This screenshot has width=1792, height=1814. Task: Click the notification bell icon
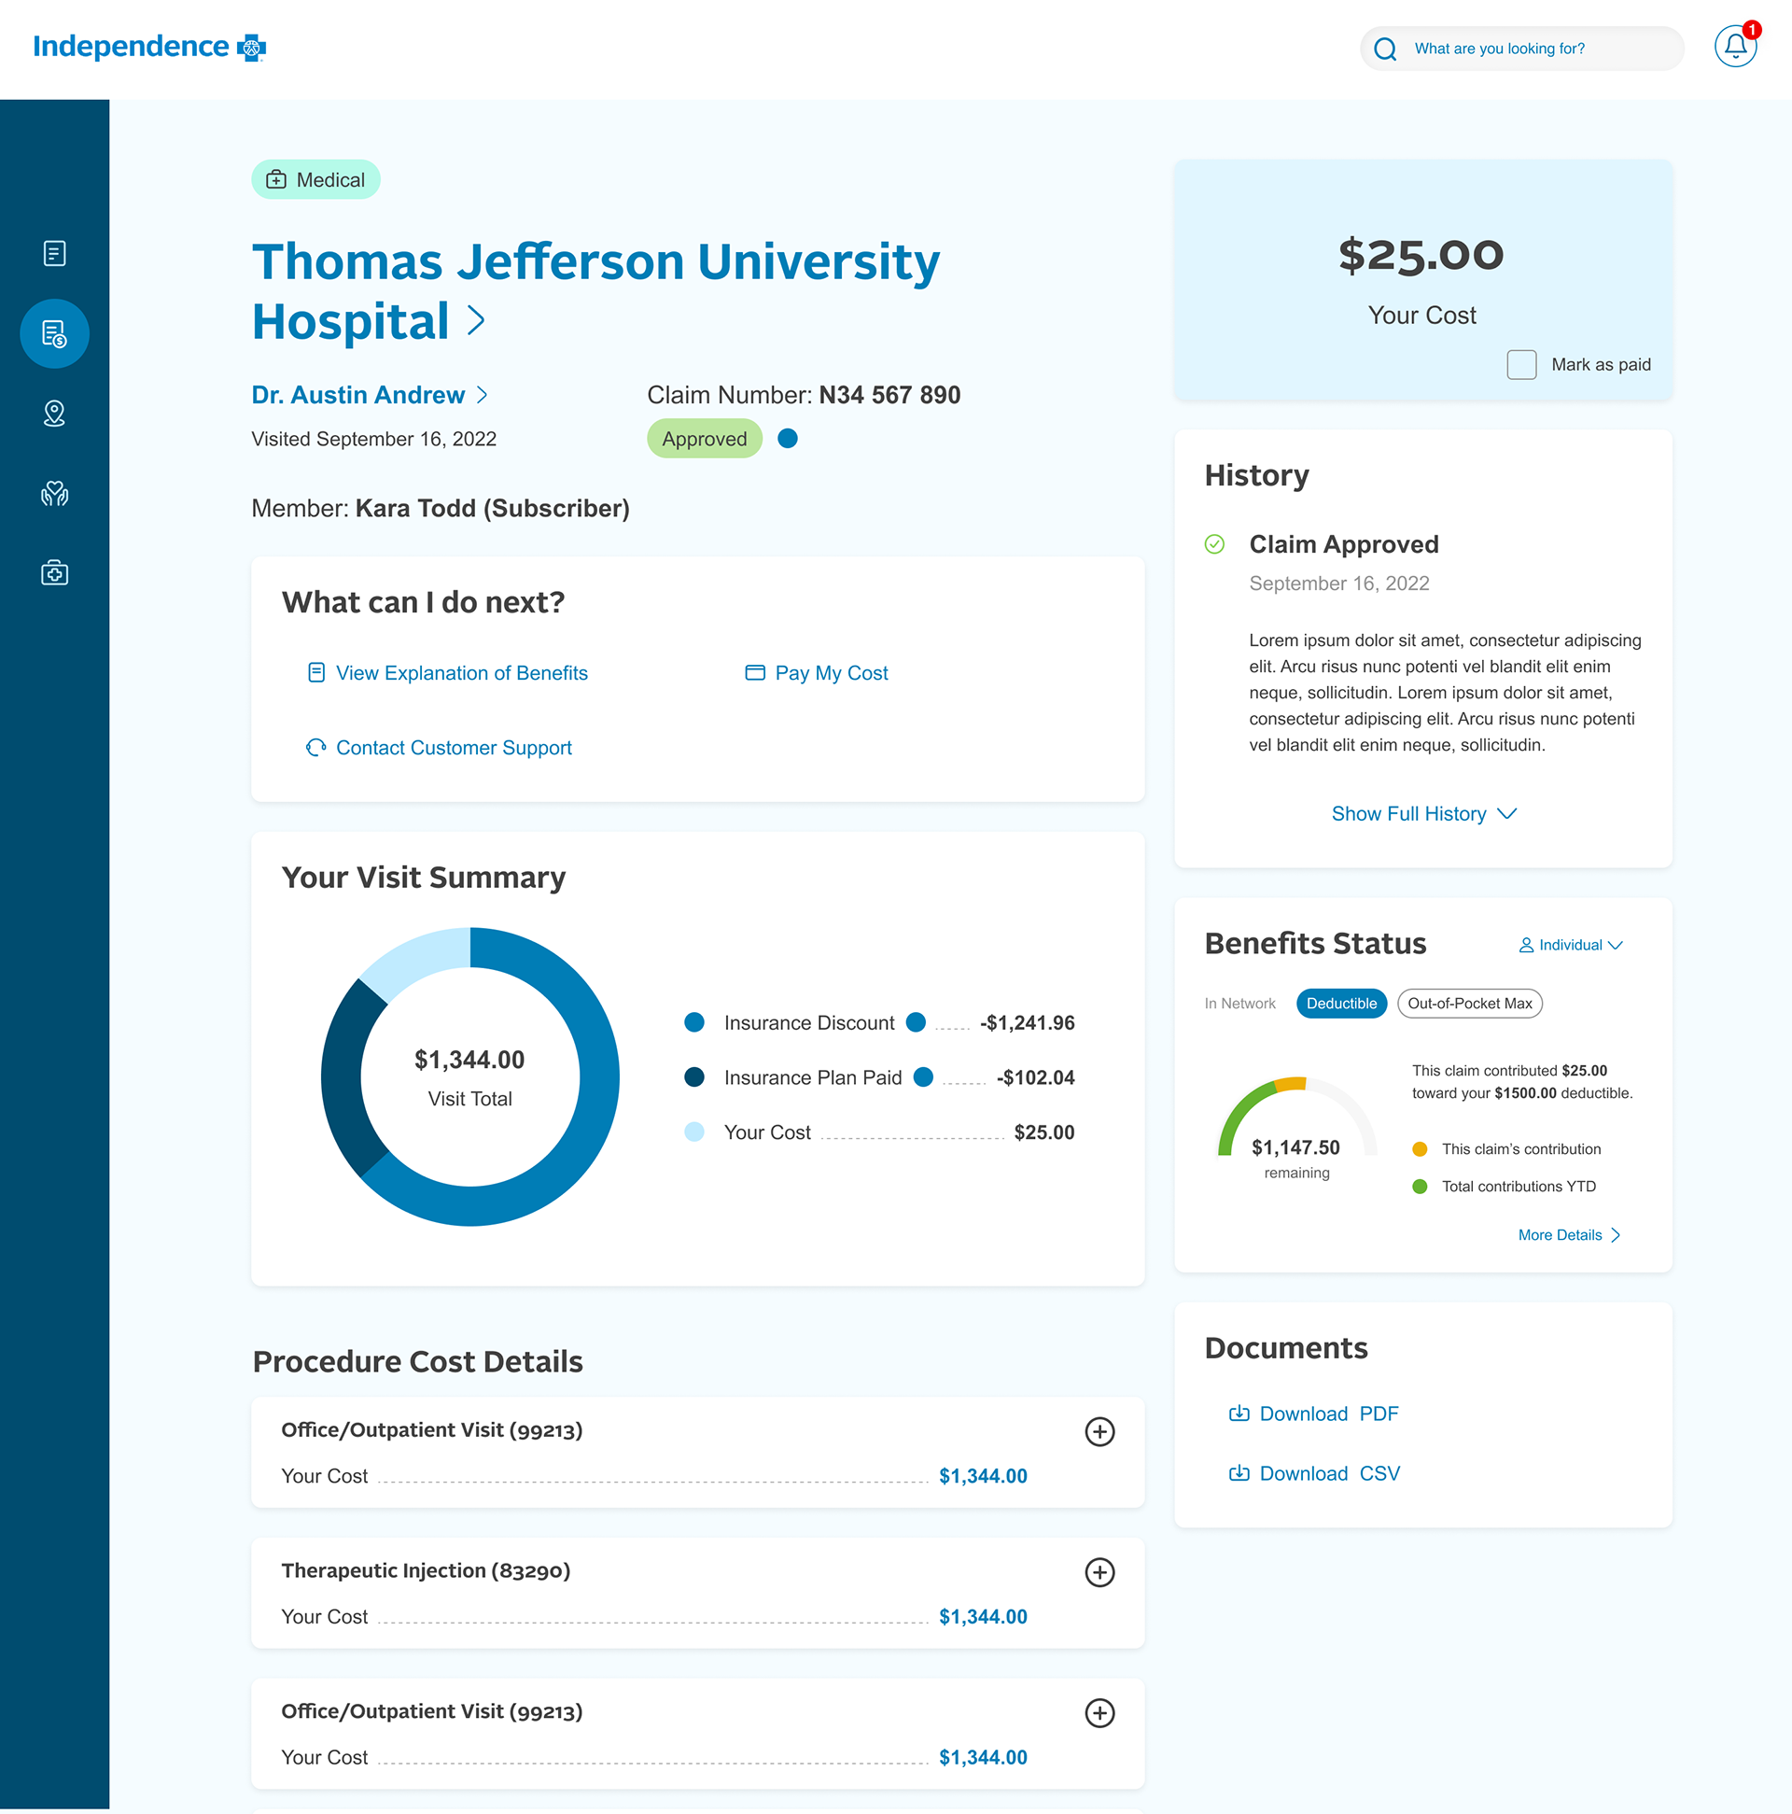point(1735,46)
